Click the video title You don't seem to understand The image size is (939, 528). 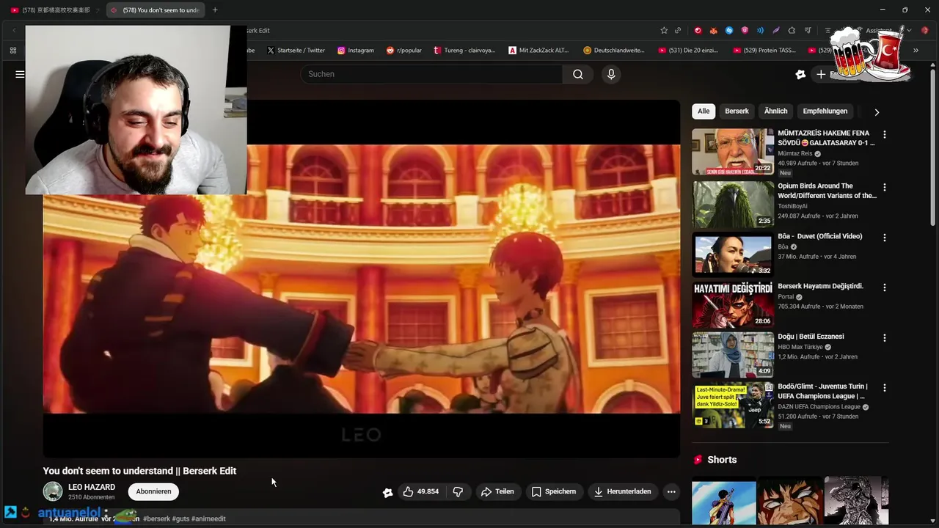[139, 471]
